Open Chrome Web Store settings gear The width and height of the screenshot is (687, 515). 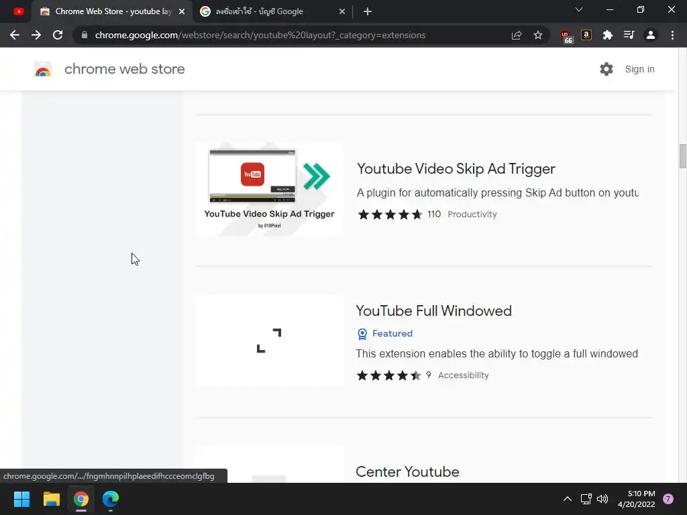click(606, 69)
